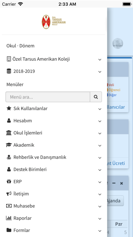Click the graduation cap Akademik icon
The width and height of the screenshot is (133, 237).
tap(9, 145)
